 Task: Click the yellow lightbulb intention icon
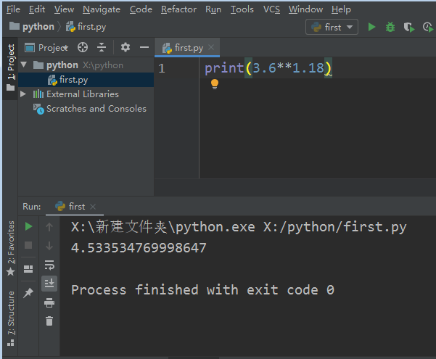215,84
